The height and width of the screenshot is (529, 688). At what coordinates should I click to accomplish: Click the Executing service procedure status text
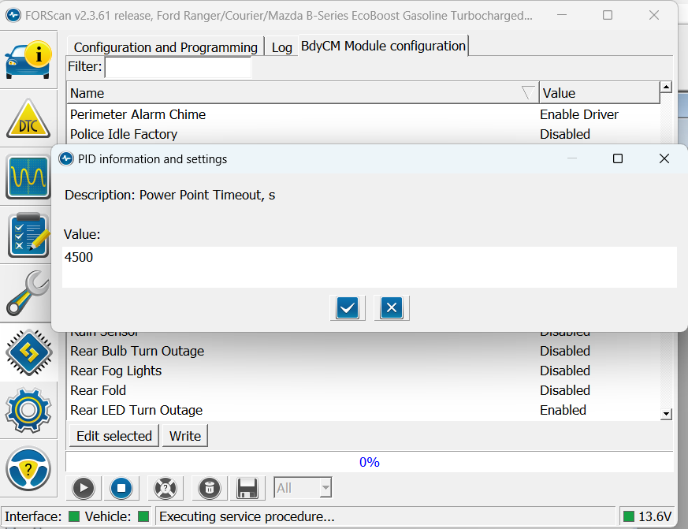(x=247, y=516)
